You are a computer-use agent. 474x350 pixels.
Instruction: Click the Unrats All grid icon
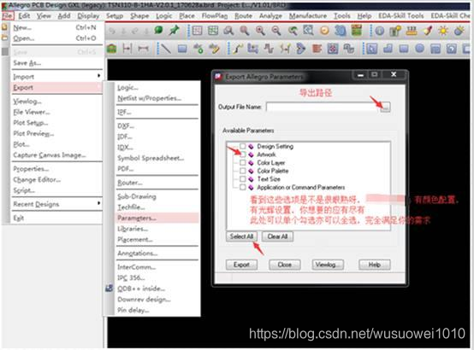197,31
